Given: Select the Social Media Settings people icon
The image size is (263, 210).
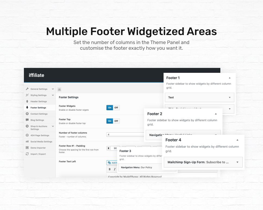Looking at the screenshot, I should click(x=27, y=142).
